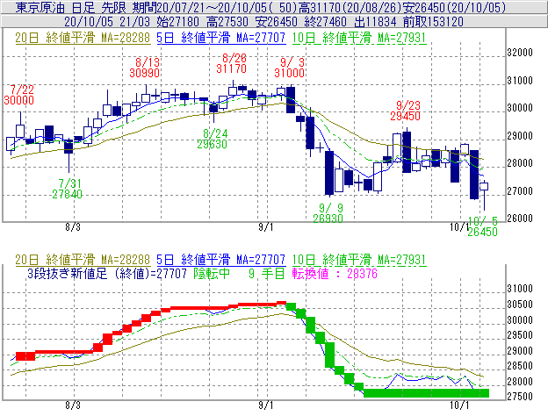Click the 20日 終値平滑 MA=28288 label in upper chart
Screen dimensions: 548x416
(x=83, y=38)
